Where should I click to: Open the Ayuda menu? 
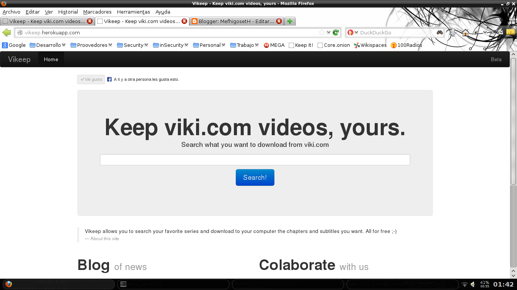[163, 12]
